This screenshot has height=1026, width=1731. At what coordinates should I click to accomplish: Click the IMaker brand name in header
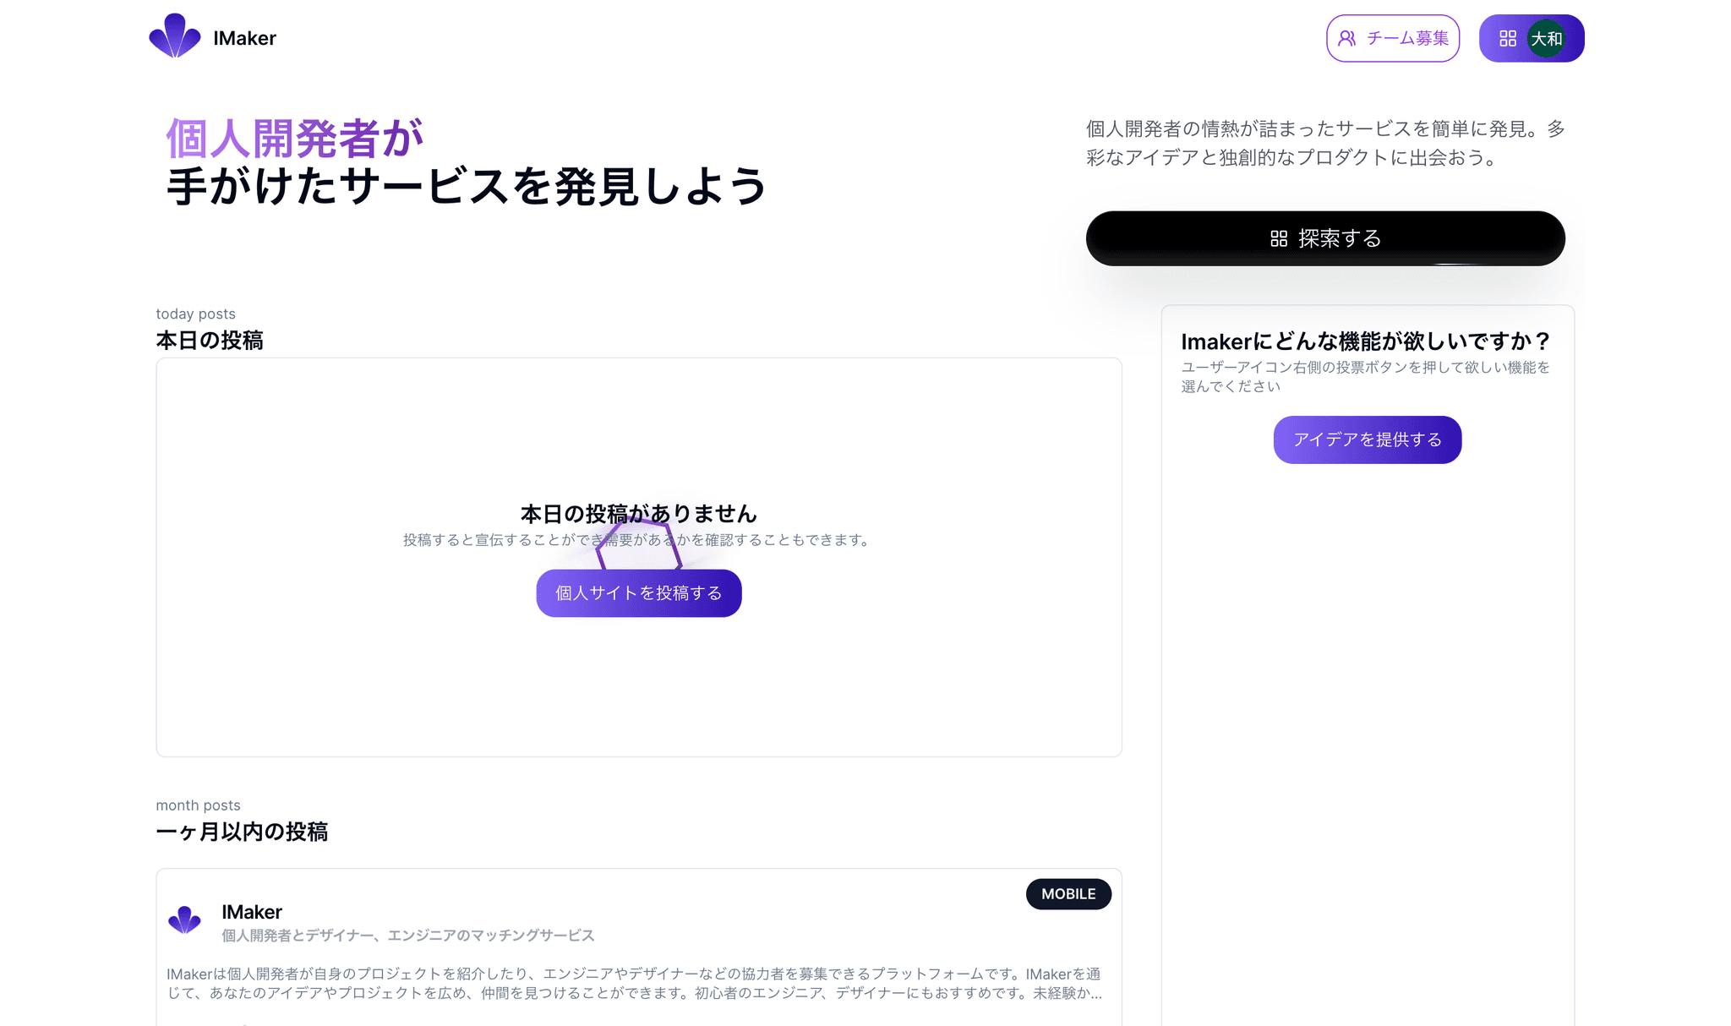244,38
